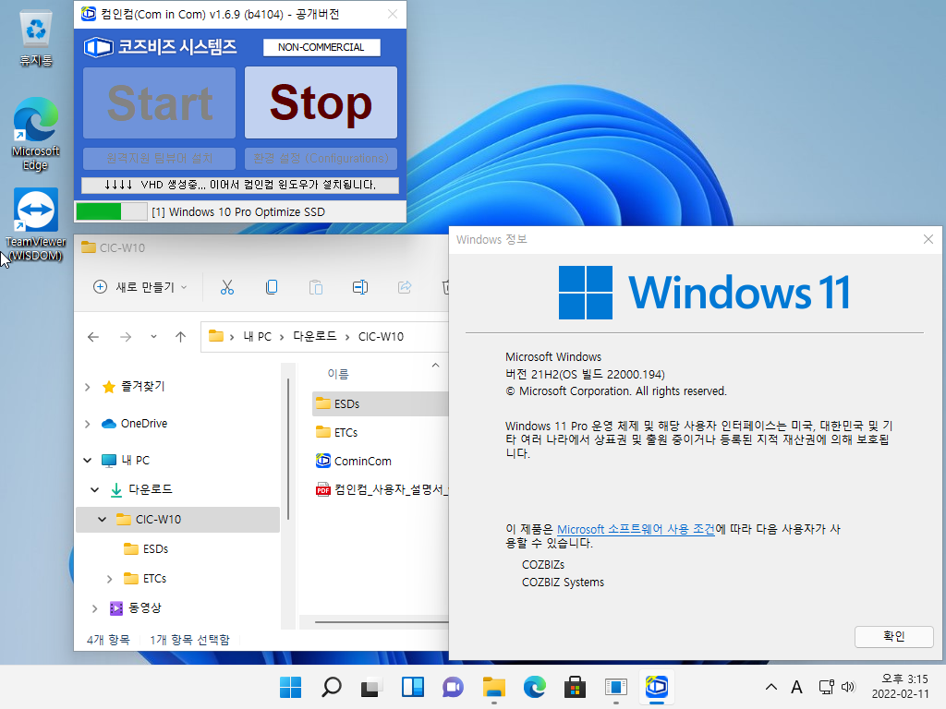Expand the OneDrive tree node
Image resolution: width=946 pixels, height=709 pixels.
click(x=88, y=424)
